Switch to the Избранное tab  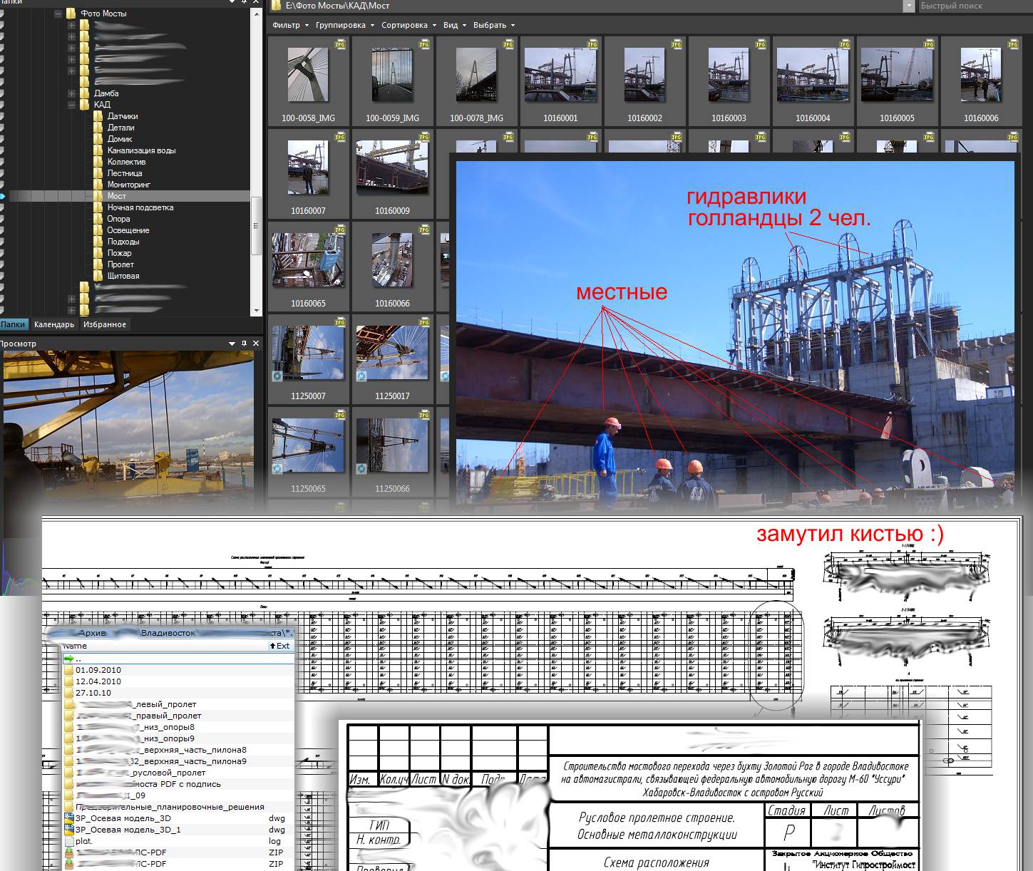pyautogui.click(x=105, y=324)
